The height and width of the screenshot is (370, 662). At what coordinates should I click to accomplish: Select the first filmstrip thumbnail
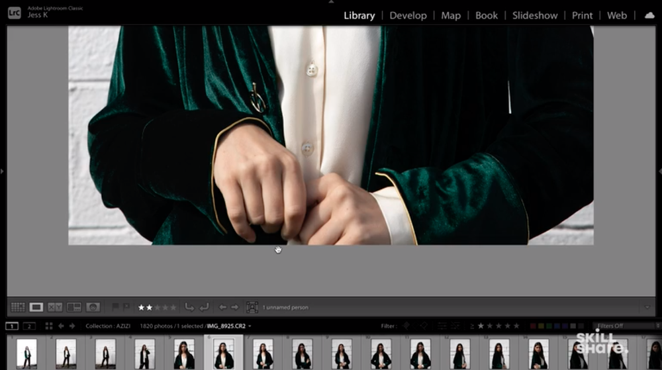click(26, 353)
